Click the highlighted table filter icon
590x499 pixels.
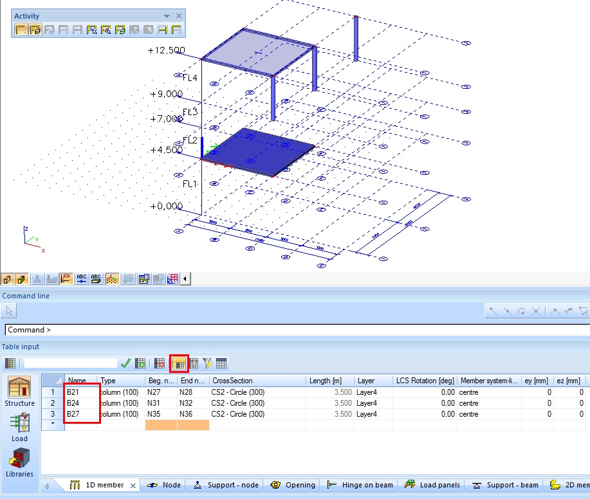[x=179, y=363]
